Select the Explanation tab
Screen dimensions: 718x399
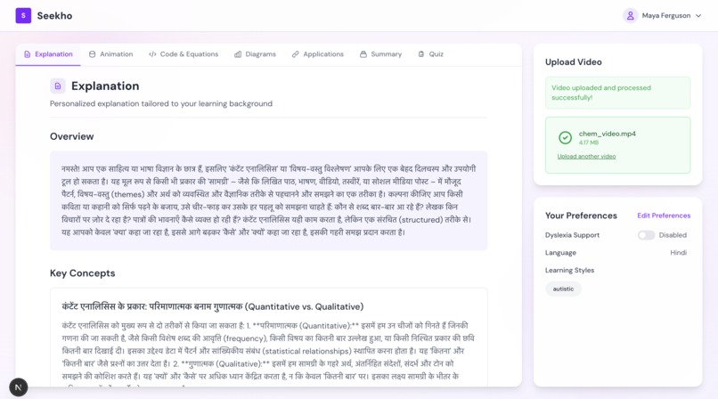(48, 54)
